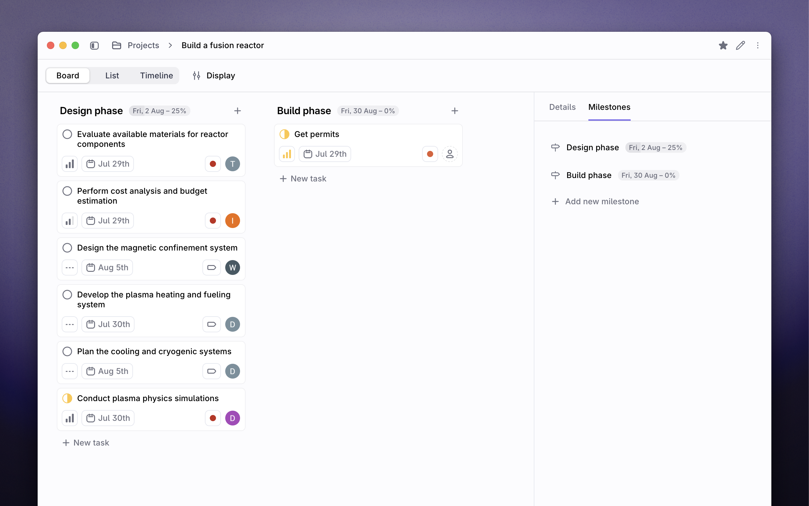Click Build phase milestone badge Fri, 30 Aug – 0%
809x506 pixels.
(x=649, y=175)
